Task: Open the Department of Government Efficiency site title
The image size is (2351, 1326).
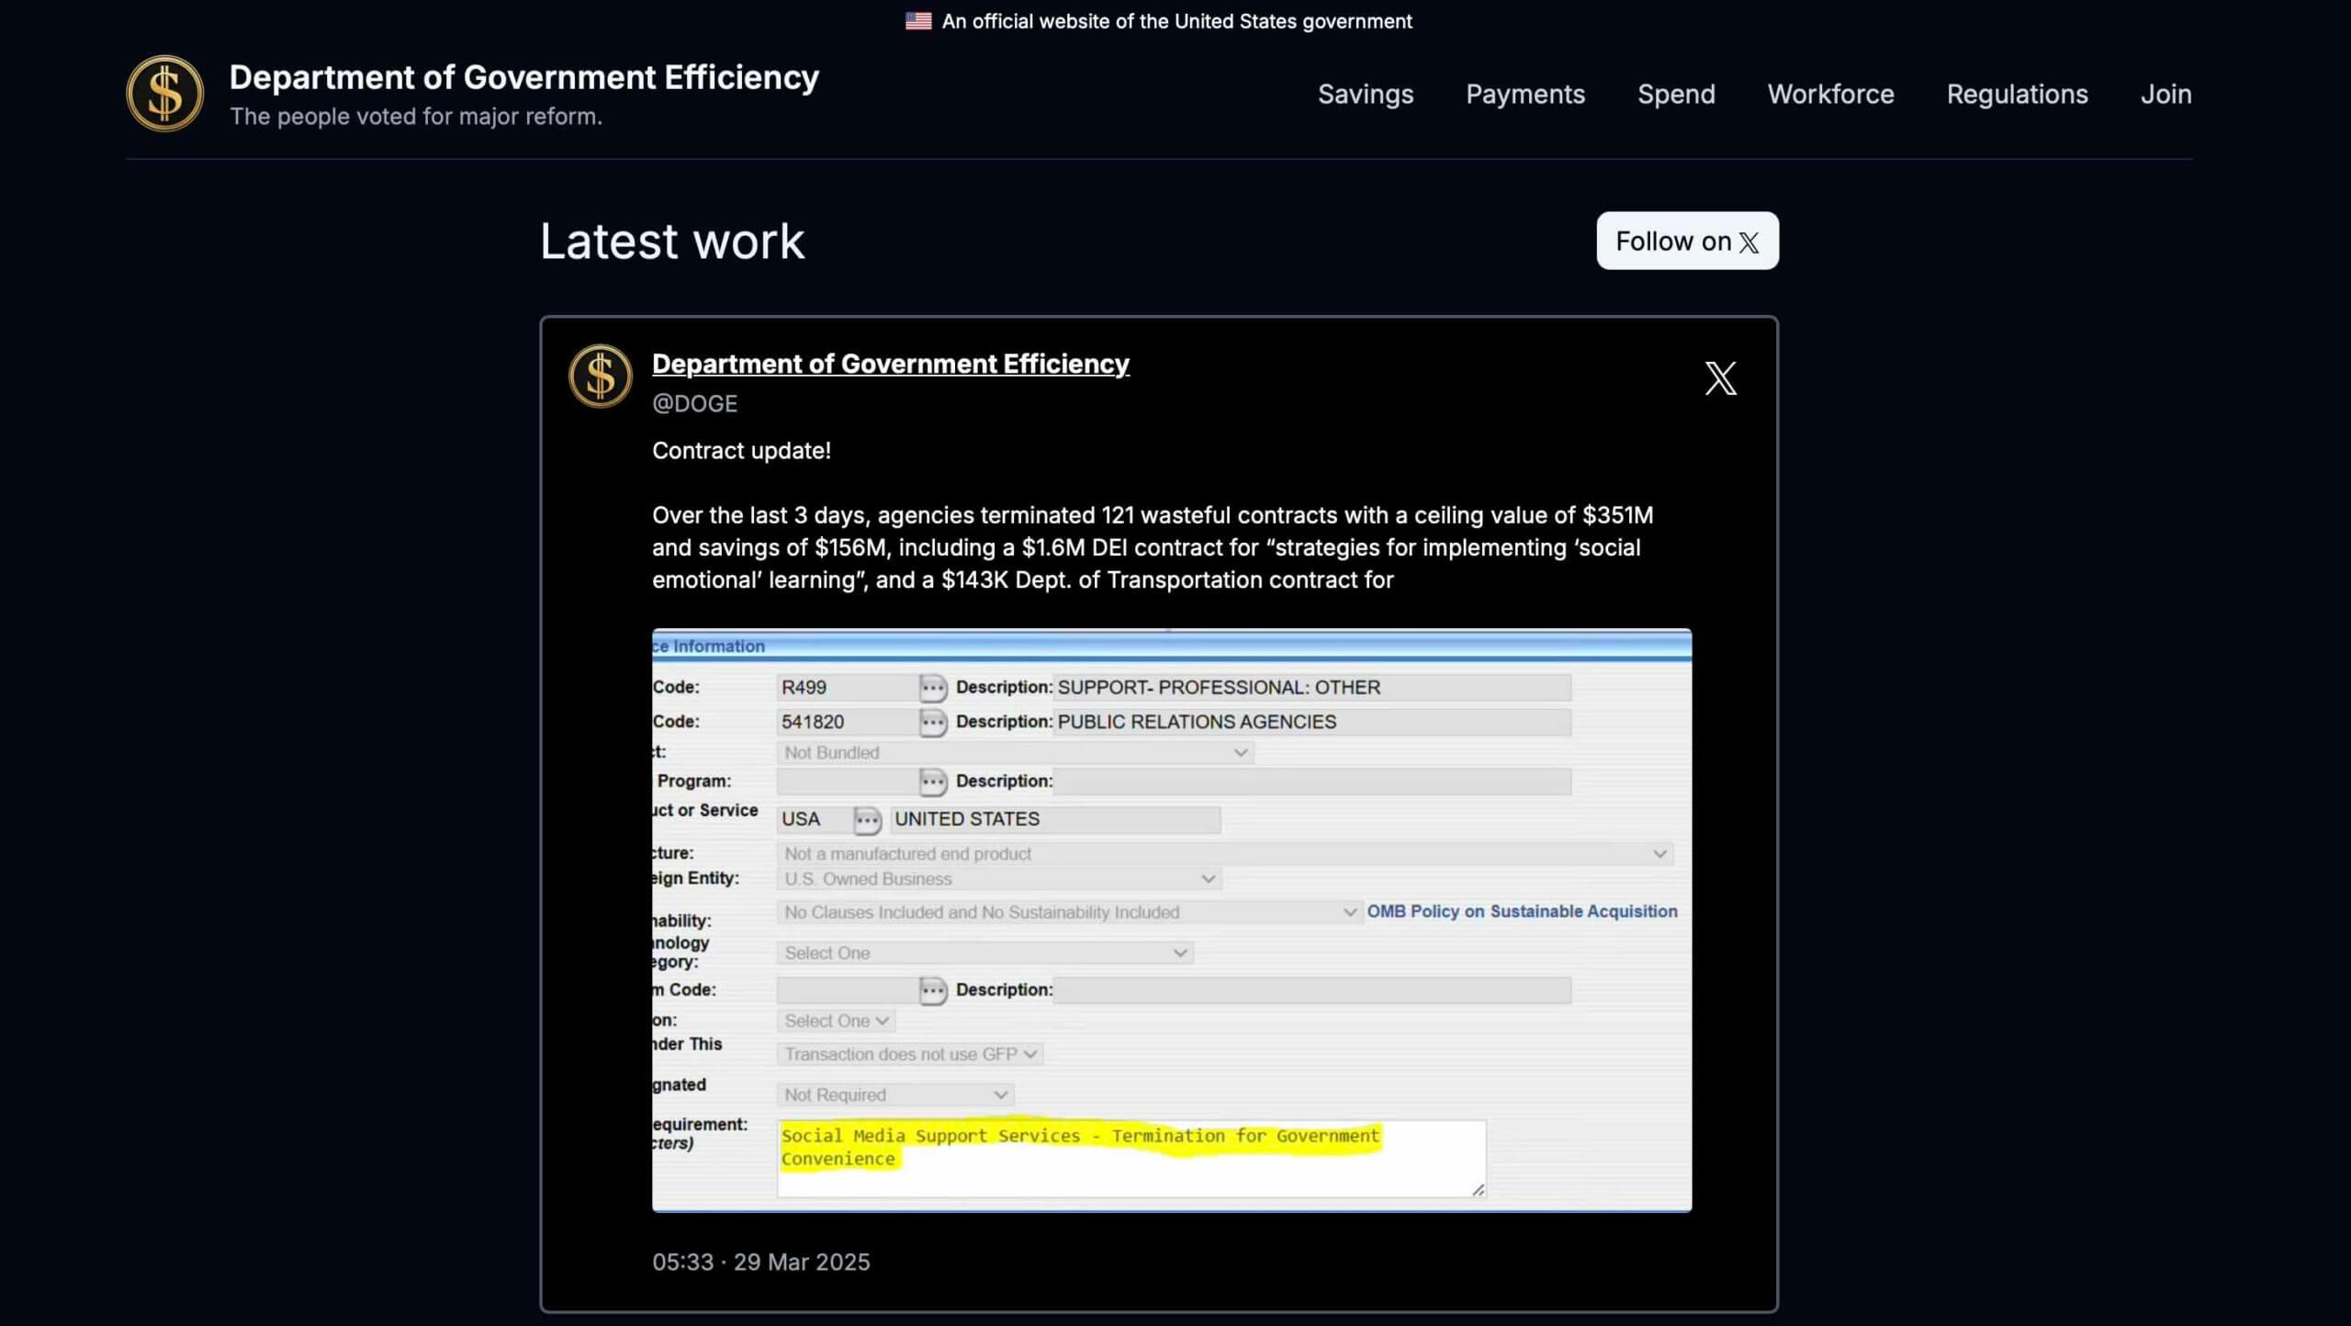Action: pyautogui.click(x=523, y=78)
